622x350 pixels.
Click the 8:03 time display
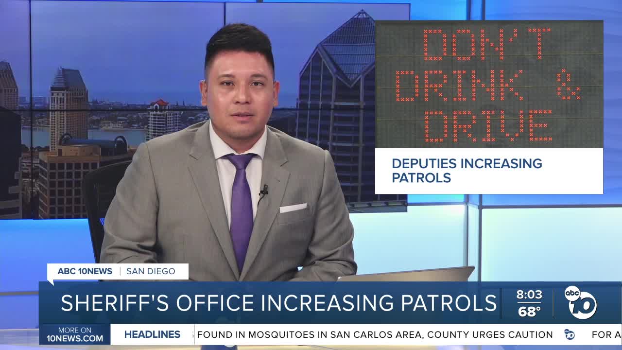(x=529, y=295)
